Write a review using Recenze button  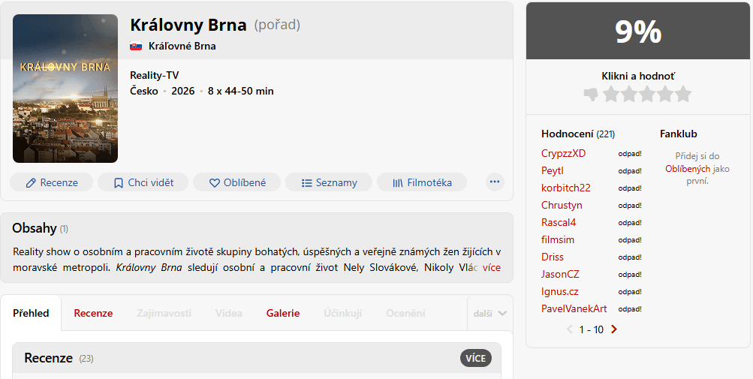[51, 182]
